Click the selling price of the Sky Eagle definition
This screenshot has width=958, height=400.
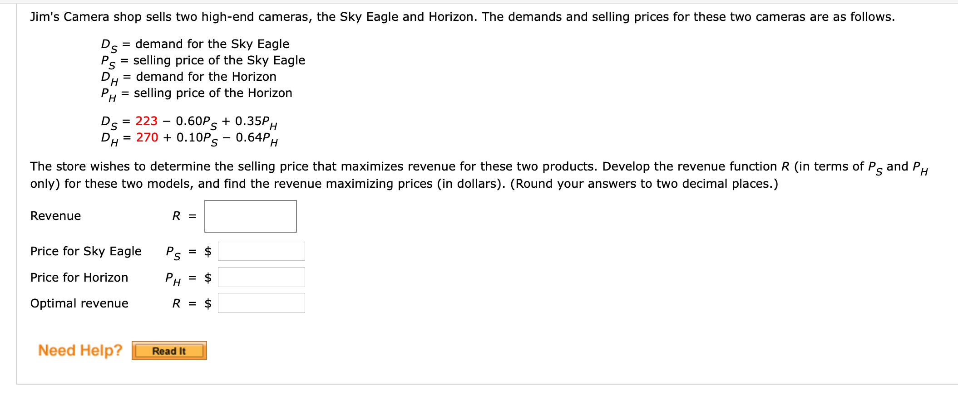point(219,60)
